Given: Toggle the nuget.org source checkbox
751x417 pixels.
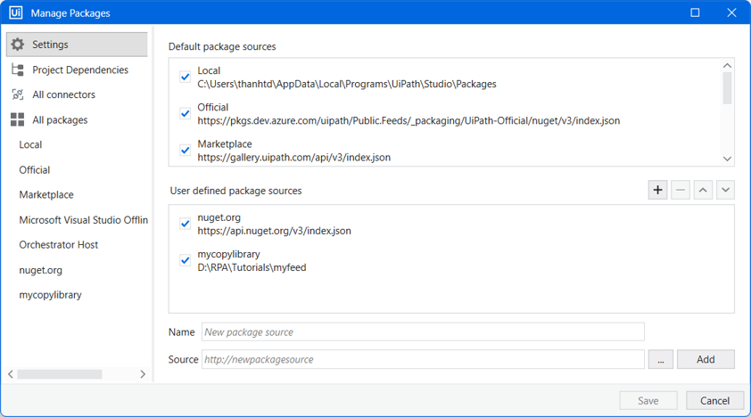Looking at the screenshot, I should [x=186, y=224].
